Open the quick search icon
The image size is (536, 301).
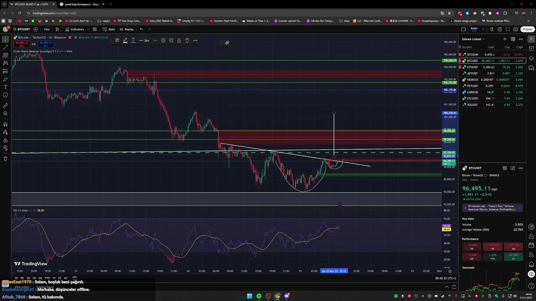click(x=492, y=29)
